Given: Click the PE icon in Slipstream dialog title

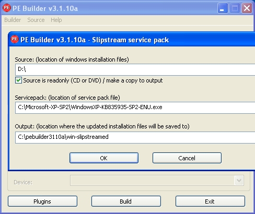Looking at the screenshot, I should point(15,39).
